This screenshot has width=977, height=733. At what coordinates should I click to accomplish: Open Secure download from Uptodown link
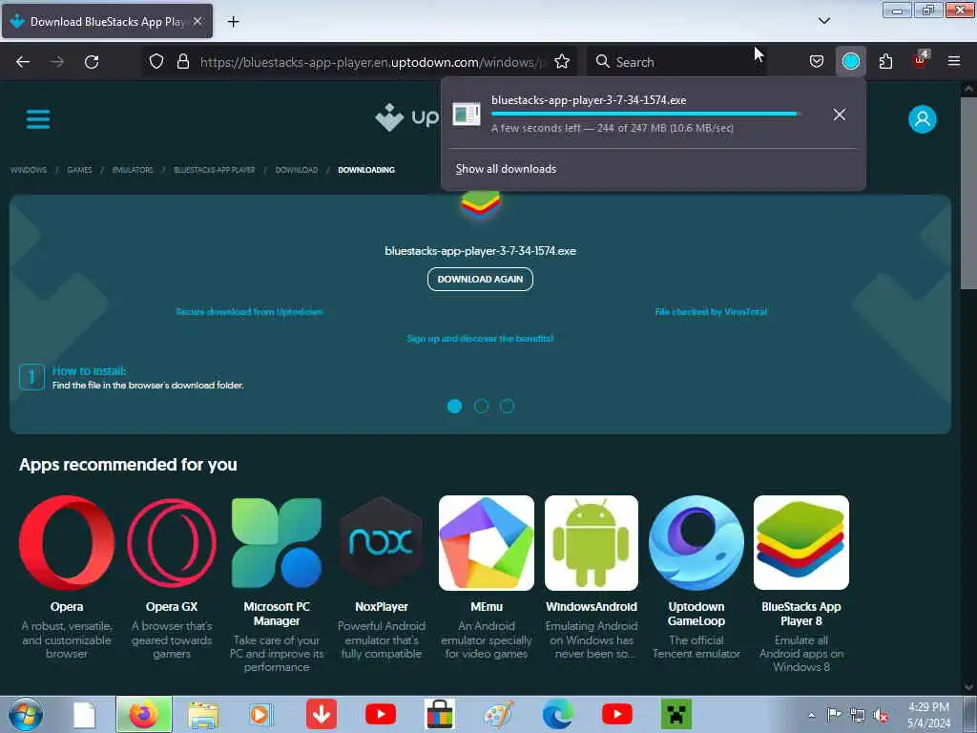click(249, 312)
